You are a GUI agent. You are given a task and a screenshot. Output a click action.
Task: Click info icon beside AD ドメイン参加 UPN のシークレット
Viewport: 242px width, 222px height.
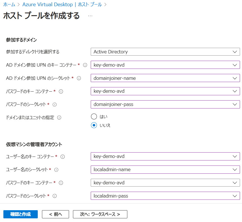point(79,78)
